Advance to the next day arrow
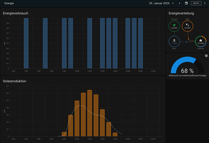209x143 pixels. click(x=180, y=3)
